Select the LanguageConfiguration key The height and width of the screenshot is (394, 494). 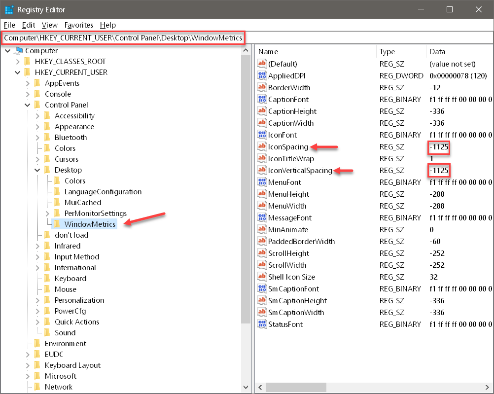[x=103, y=192]
